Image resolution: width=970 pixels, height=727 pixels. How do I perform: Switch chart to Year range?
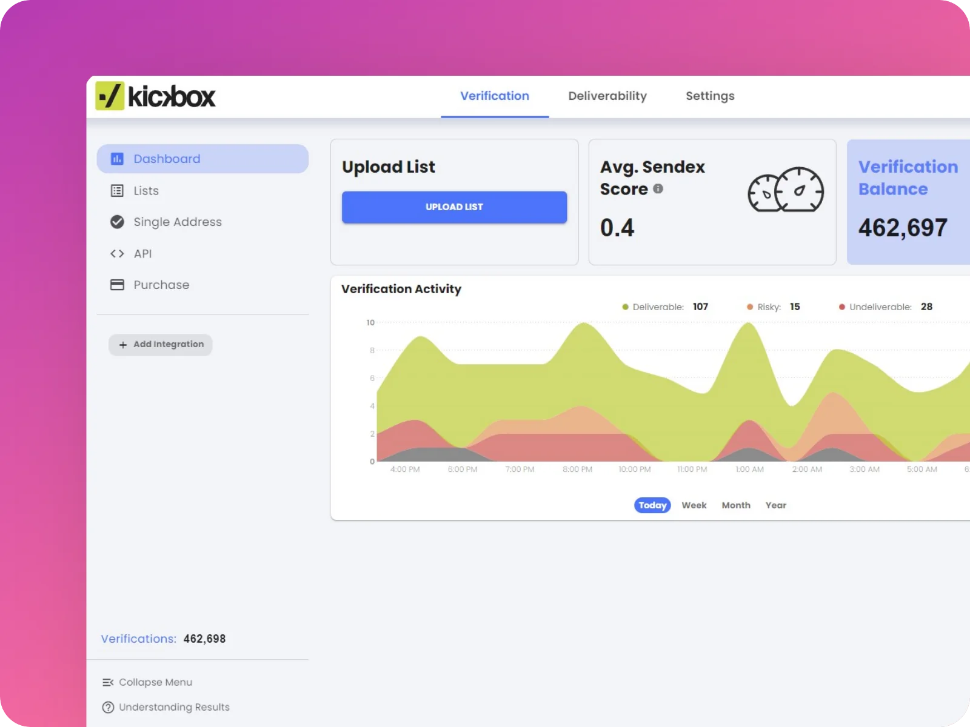pyautogui.click(x=776, y=505)
